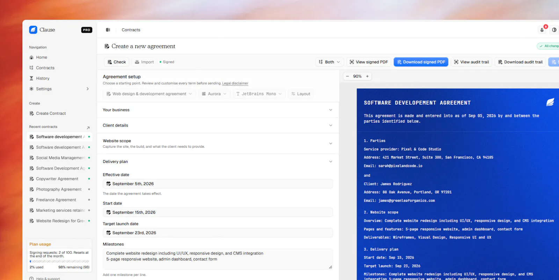Click the Layout button
Viewport: 559px width, 280px height.
pos(301,94)
